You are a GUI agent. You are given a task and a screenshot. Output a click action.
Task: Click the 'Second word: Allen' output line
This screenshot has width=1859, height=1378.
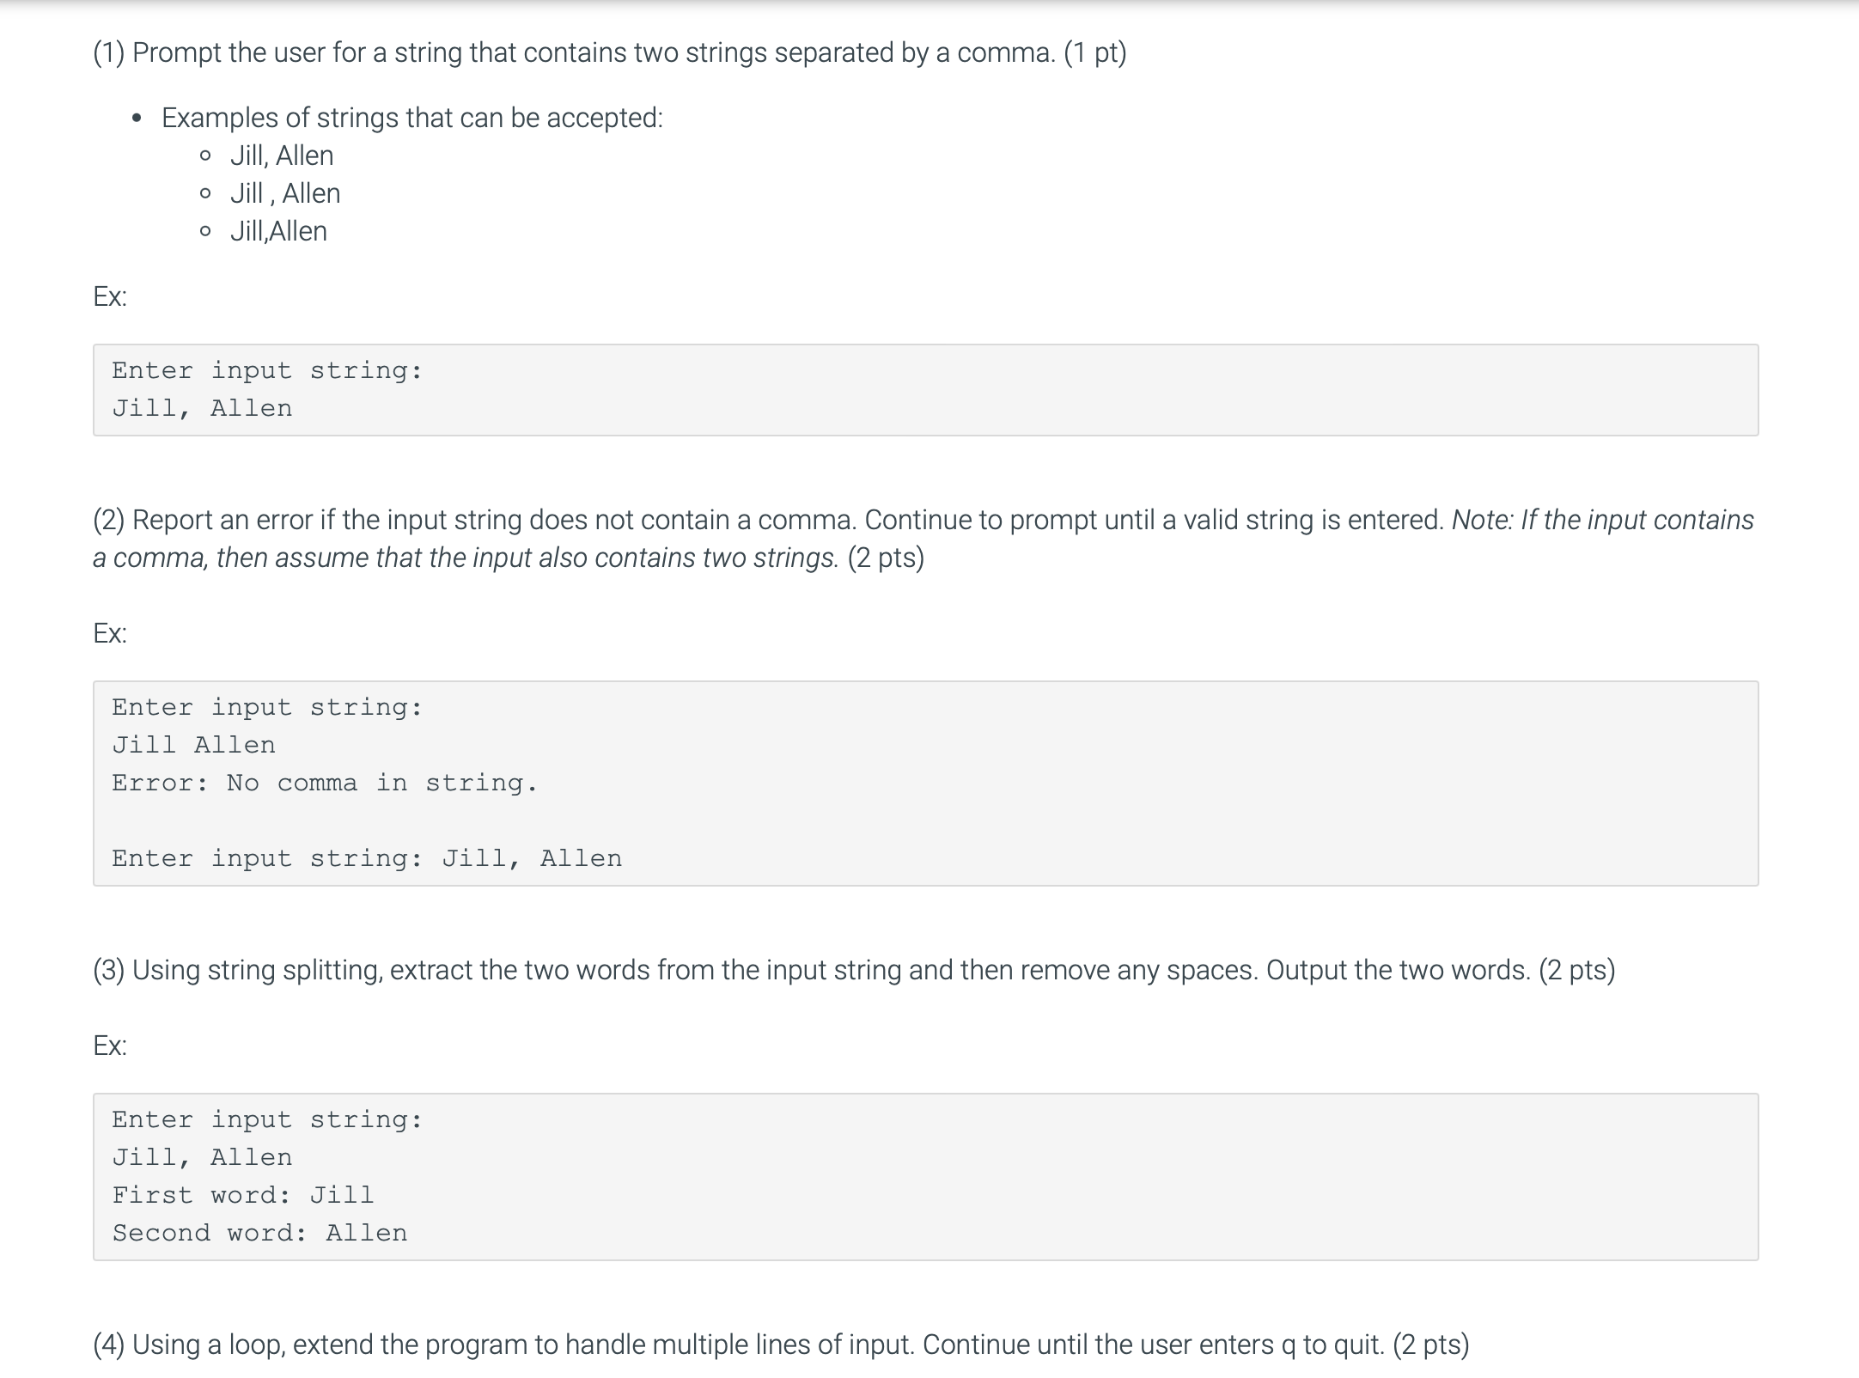[x=259, y=1233]
